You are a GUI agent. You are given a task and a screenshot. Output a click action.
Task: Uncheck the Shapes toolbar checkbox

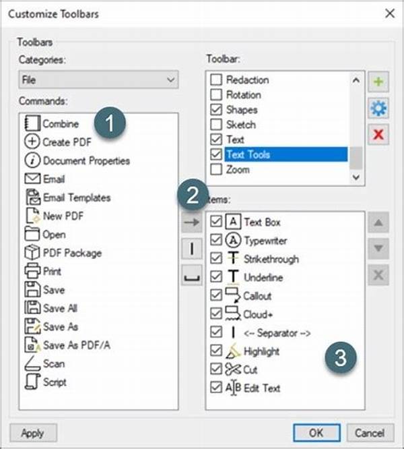tap(216, 110)
